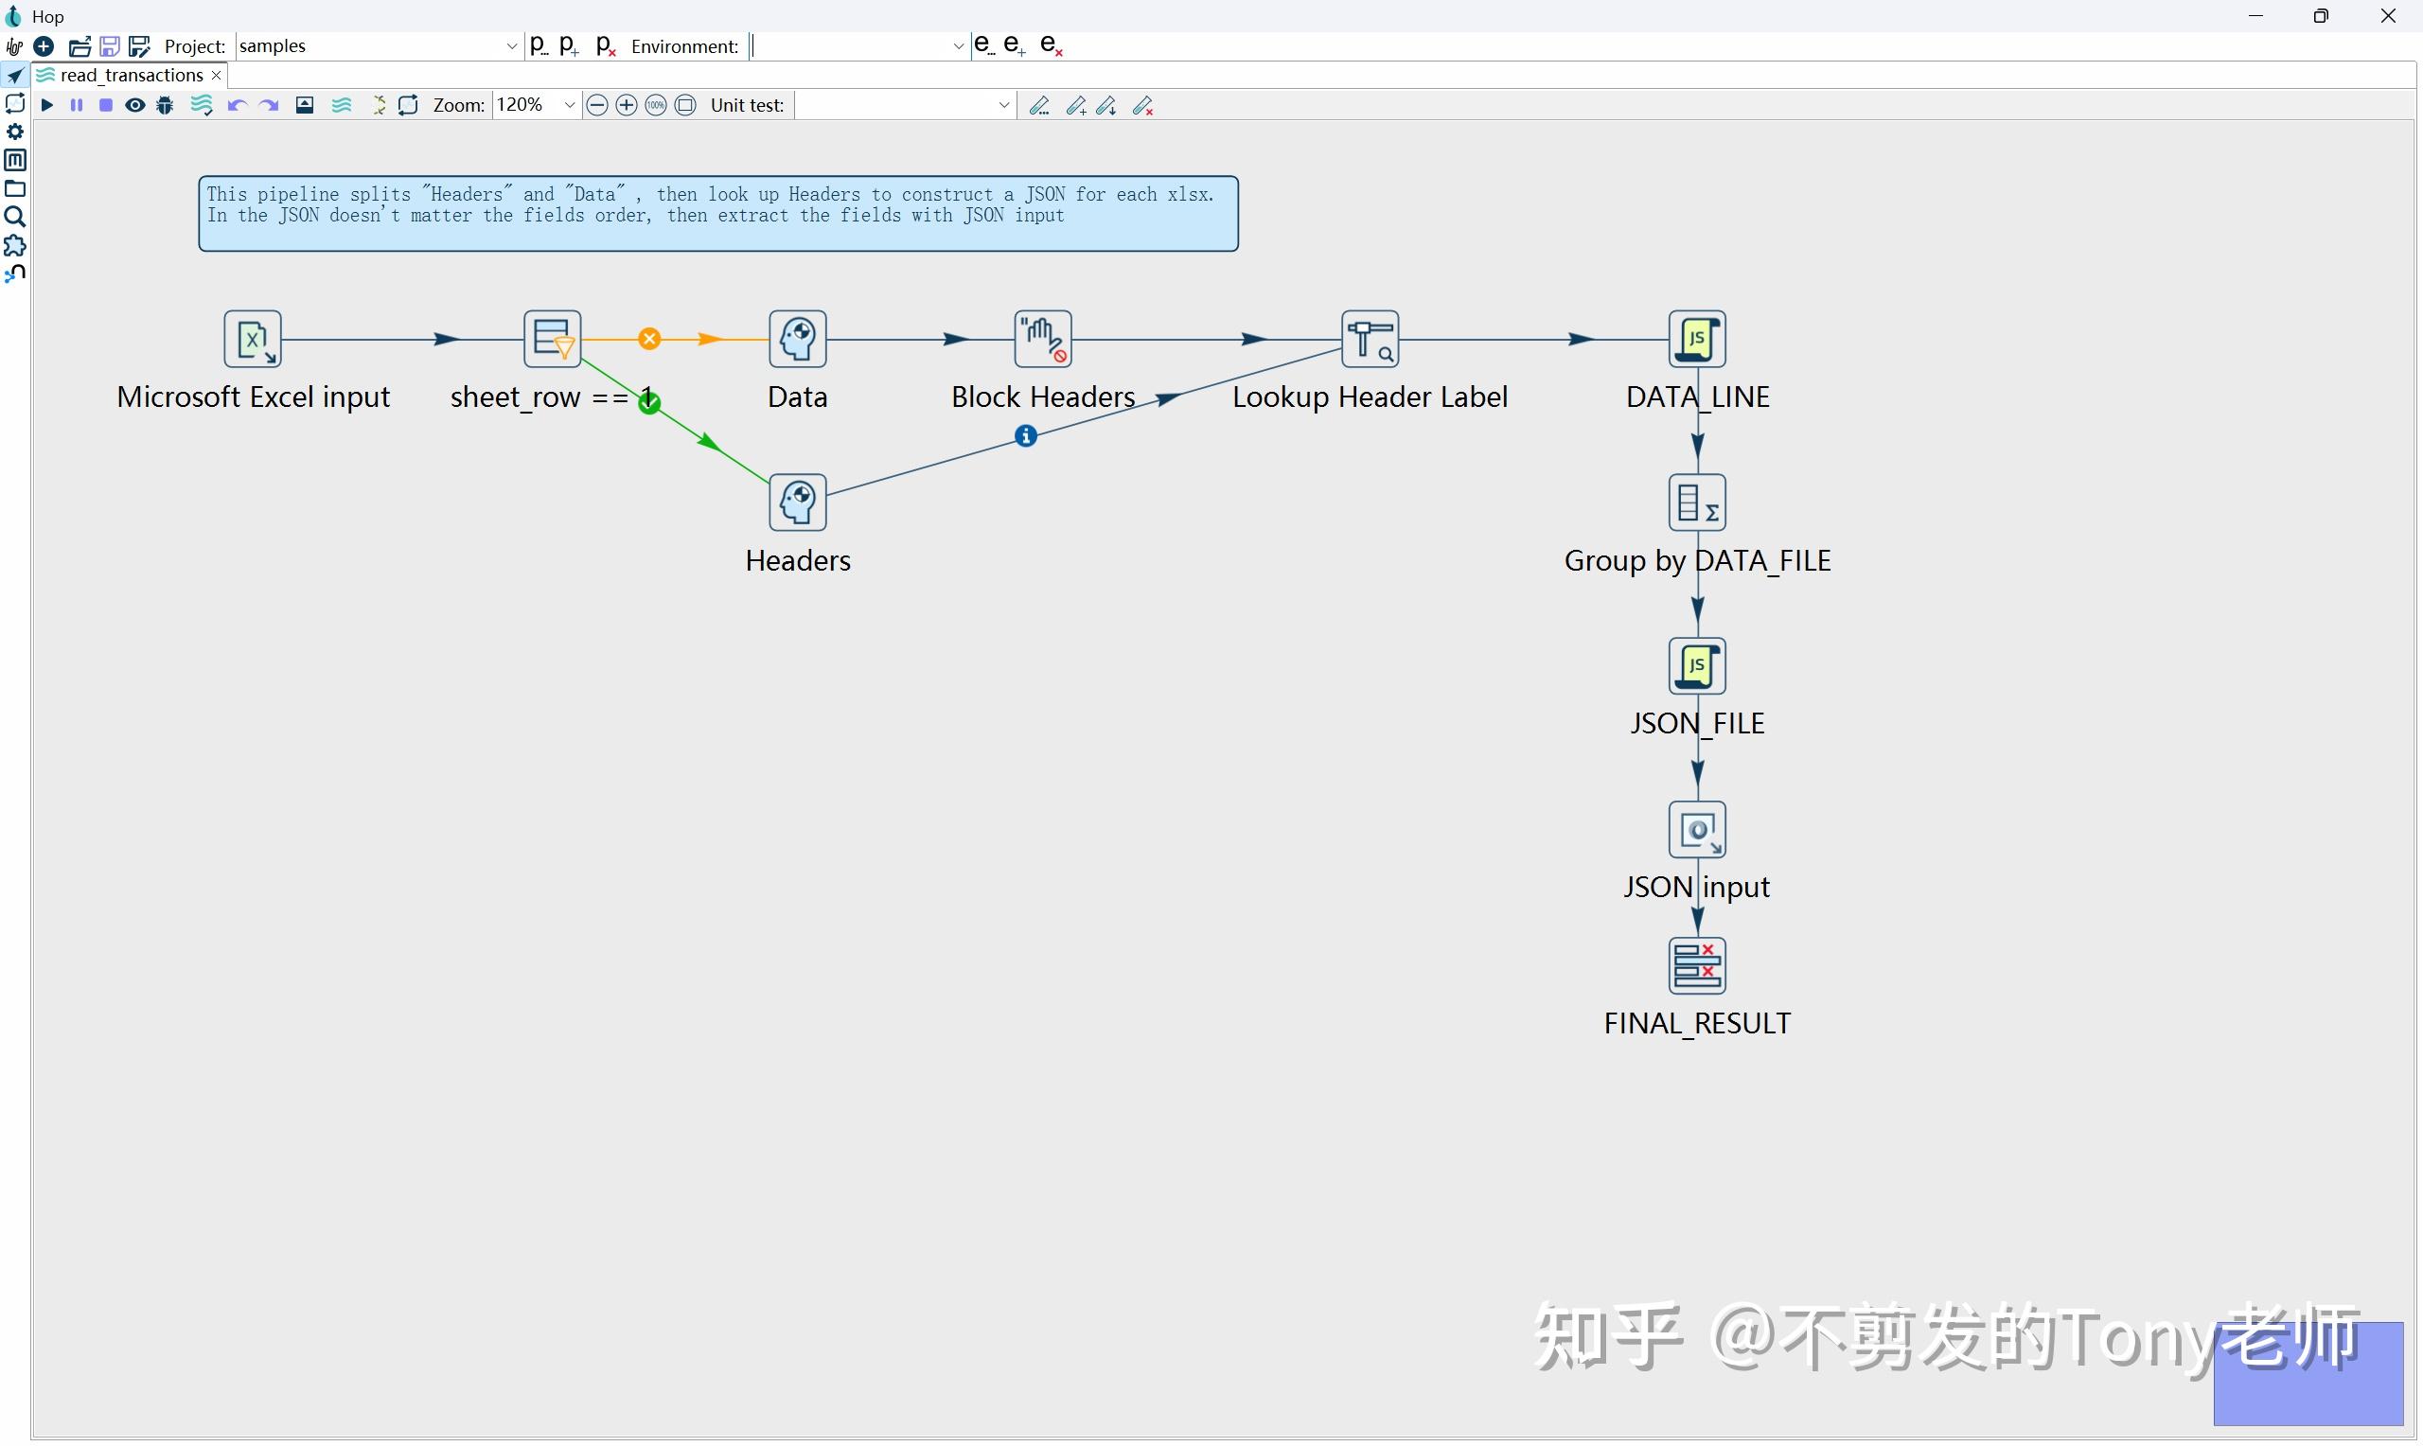
Task: Redo the last undone change
Action: 269,105
